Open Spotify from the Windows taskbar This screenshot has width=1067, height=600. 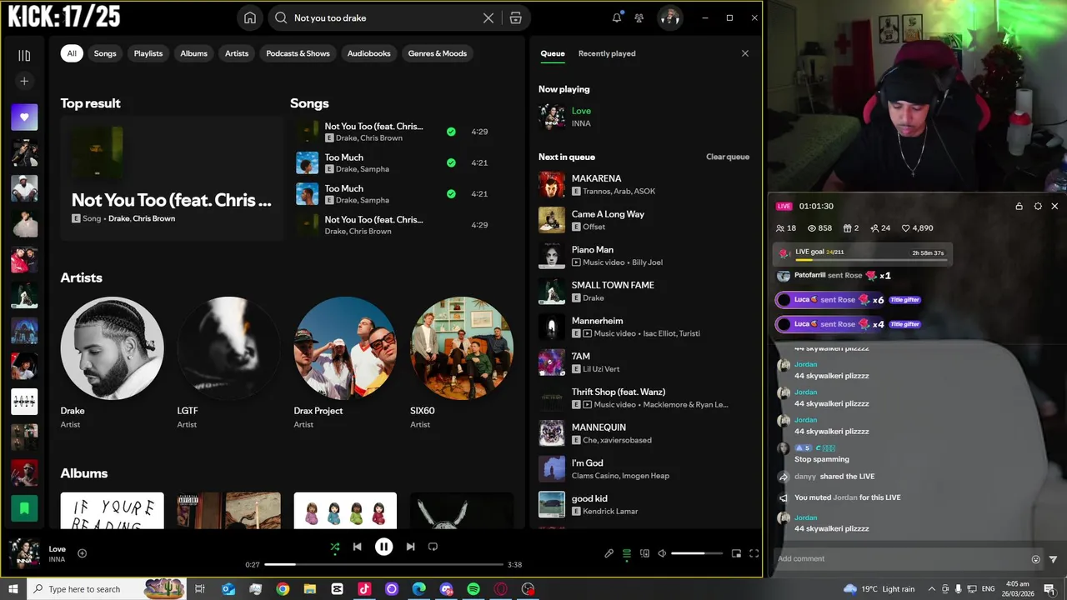point(473,589)
